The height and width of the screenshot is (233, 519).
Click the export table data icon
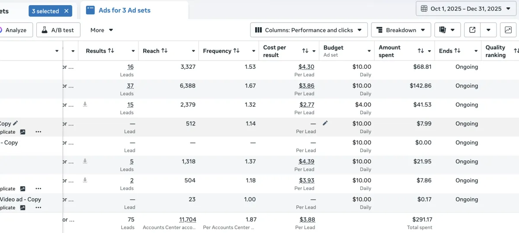click(x=472, y=30)
